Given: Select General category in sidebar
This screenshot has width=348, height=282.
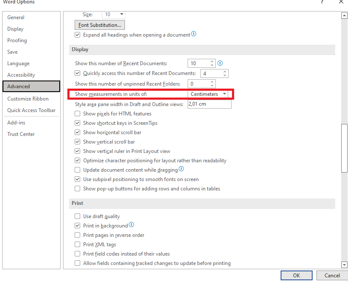Looking at the screenshot, I should pyautogui.click(x=31, y=17).
